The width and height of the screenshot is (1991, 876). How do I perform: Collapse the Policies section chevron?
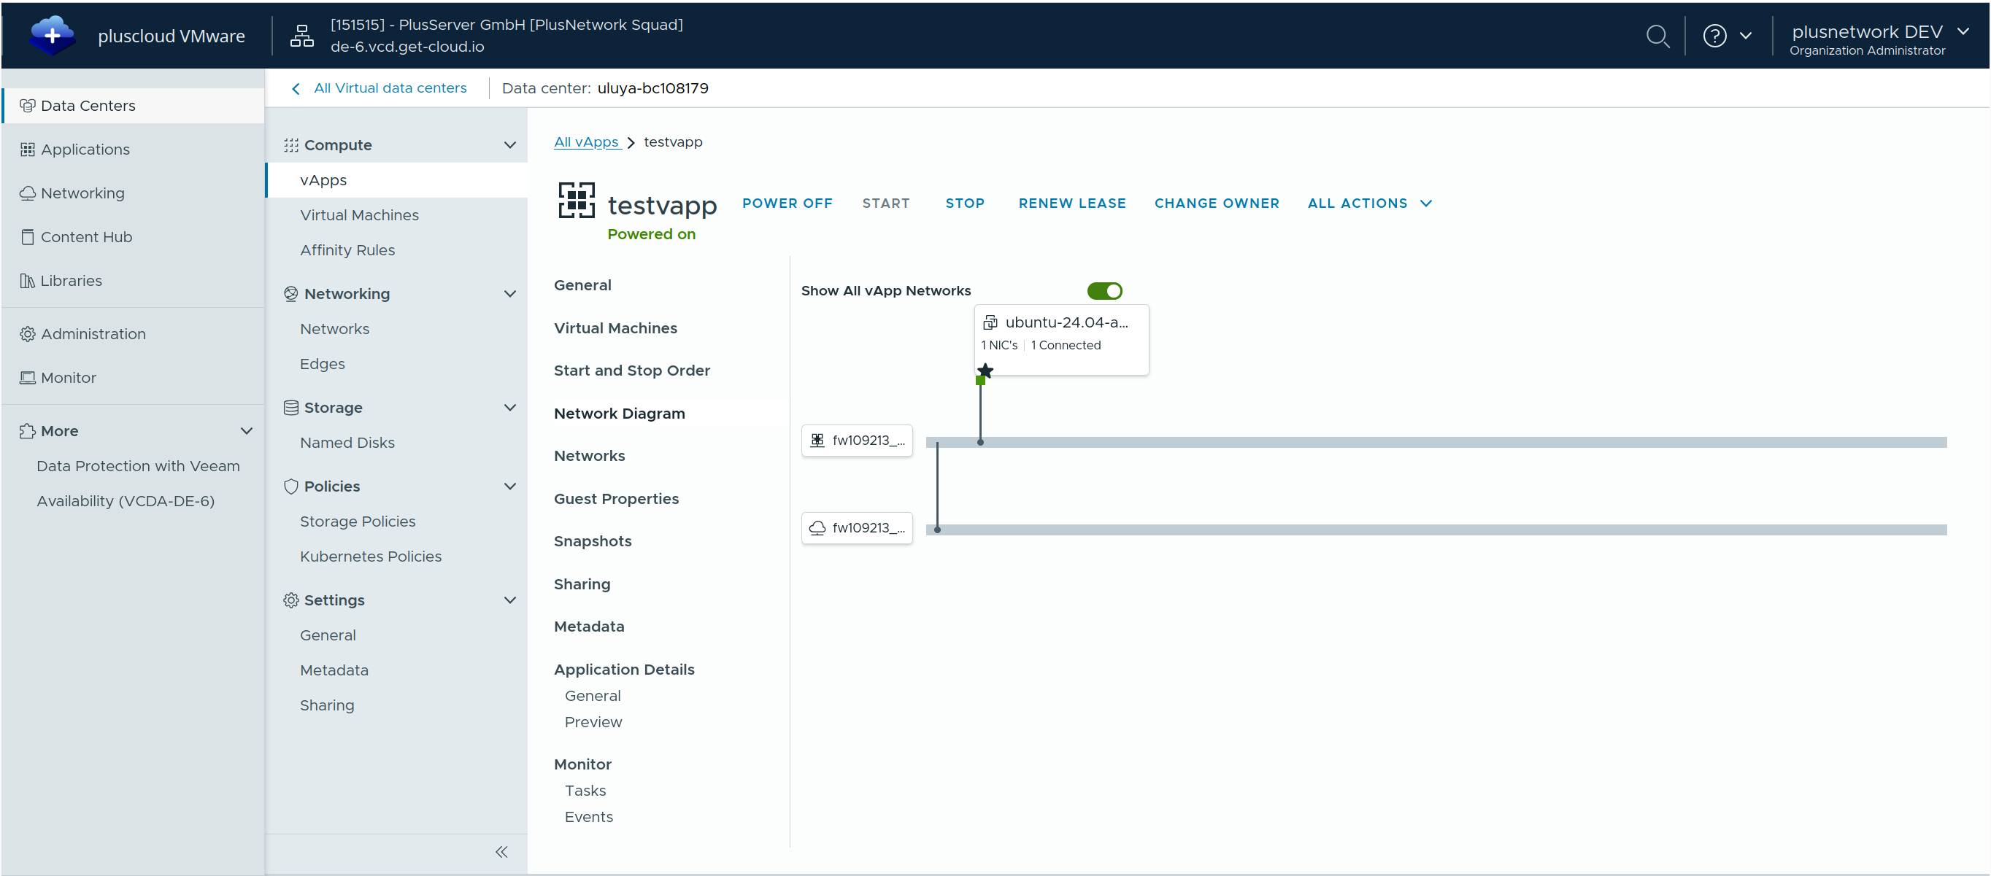(509, 487)
